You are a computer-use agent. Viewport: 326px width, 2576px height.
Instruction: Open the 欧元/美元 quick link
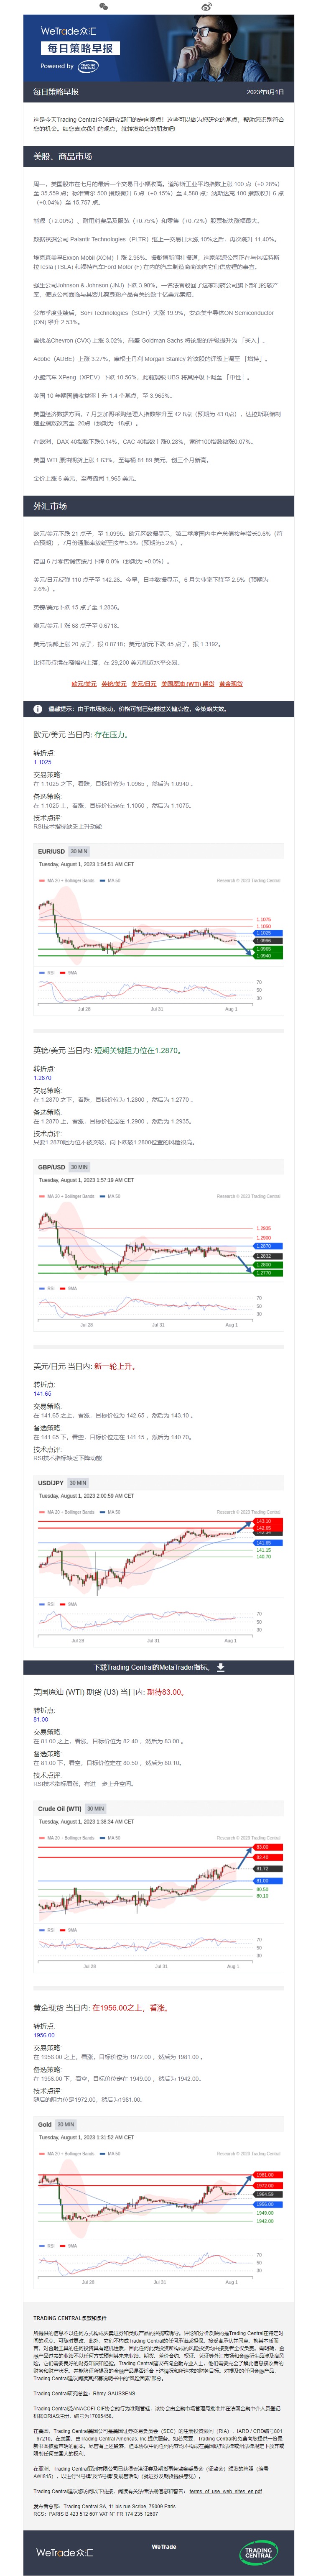click(x=84, y=684)
